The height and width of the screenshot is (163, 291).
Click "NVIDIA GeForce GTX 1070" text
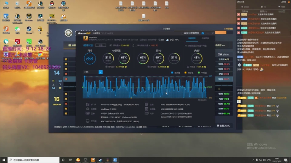112,113
